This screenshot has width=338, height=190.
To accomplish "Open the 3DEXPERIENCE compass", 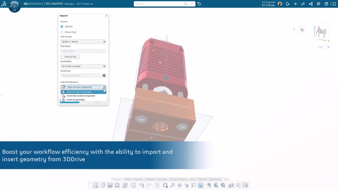I will coord(14,6).
